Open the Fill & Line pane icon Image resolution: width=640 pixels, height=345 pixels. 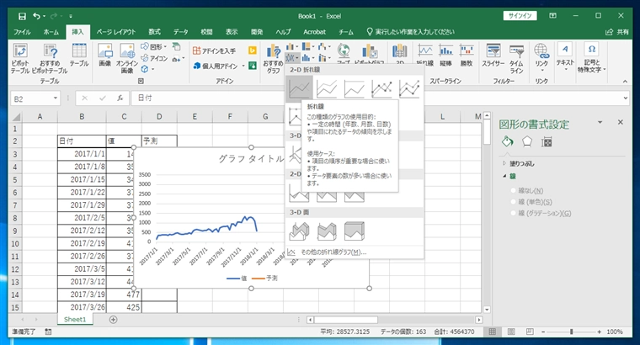tap(508, 141)
